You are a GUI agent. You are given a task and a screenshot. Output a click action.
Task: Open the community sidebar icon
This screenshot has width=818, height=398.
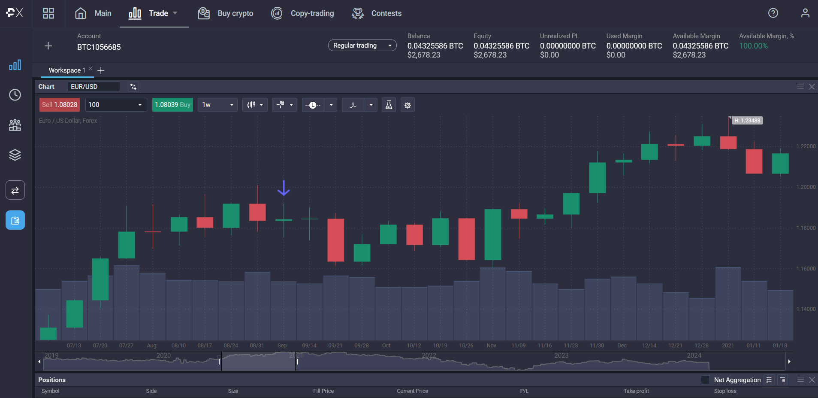click(x=15, y=125)
